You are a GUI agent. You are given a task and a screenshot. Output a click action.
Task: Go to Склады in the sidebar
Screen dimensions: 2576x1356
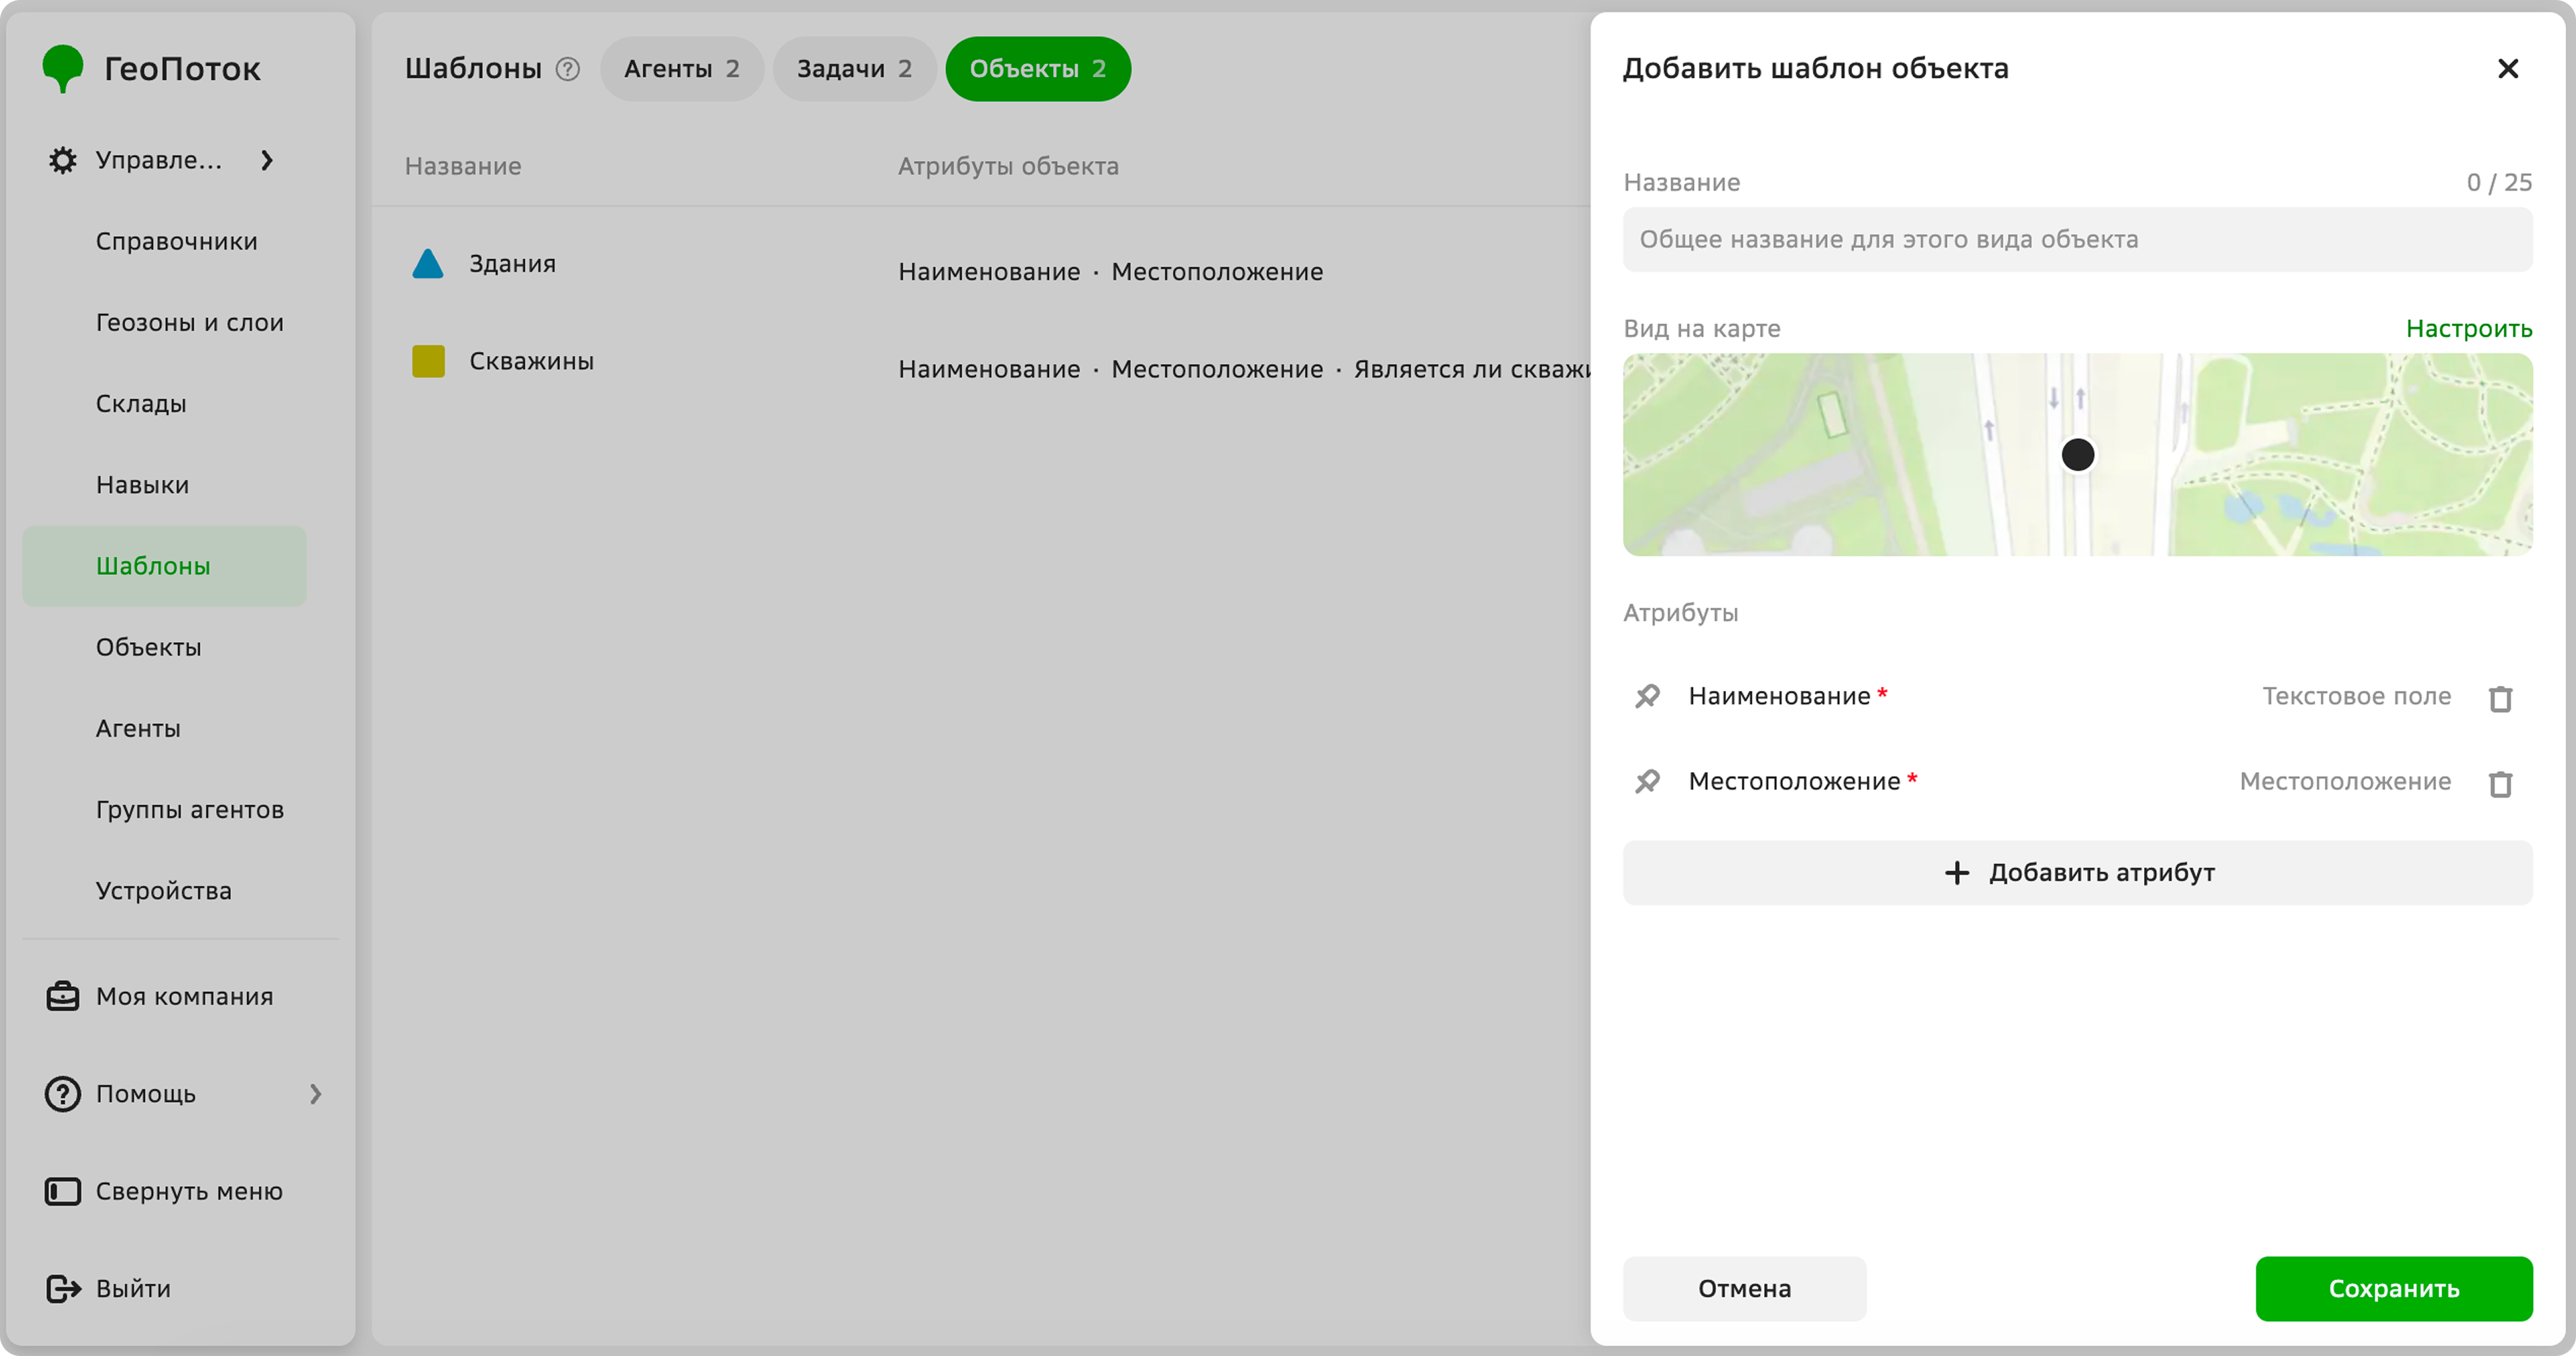click(141, 404)
